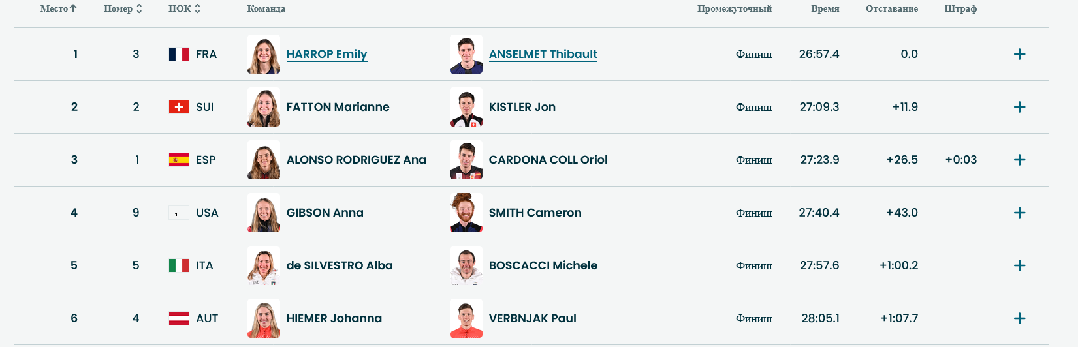The image size is (1078, 347).
Task: Select the VERBNJAK Paul athlete name
Action: click(532, 318)
